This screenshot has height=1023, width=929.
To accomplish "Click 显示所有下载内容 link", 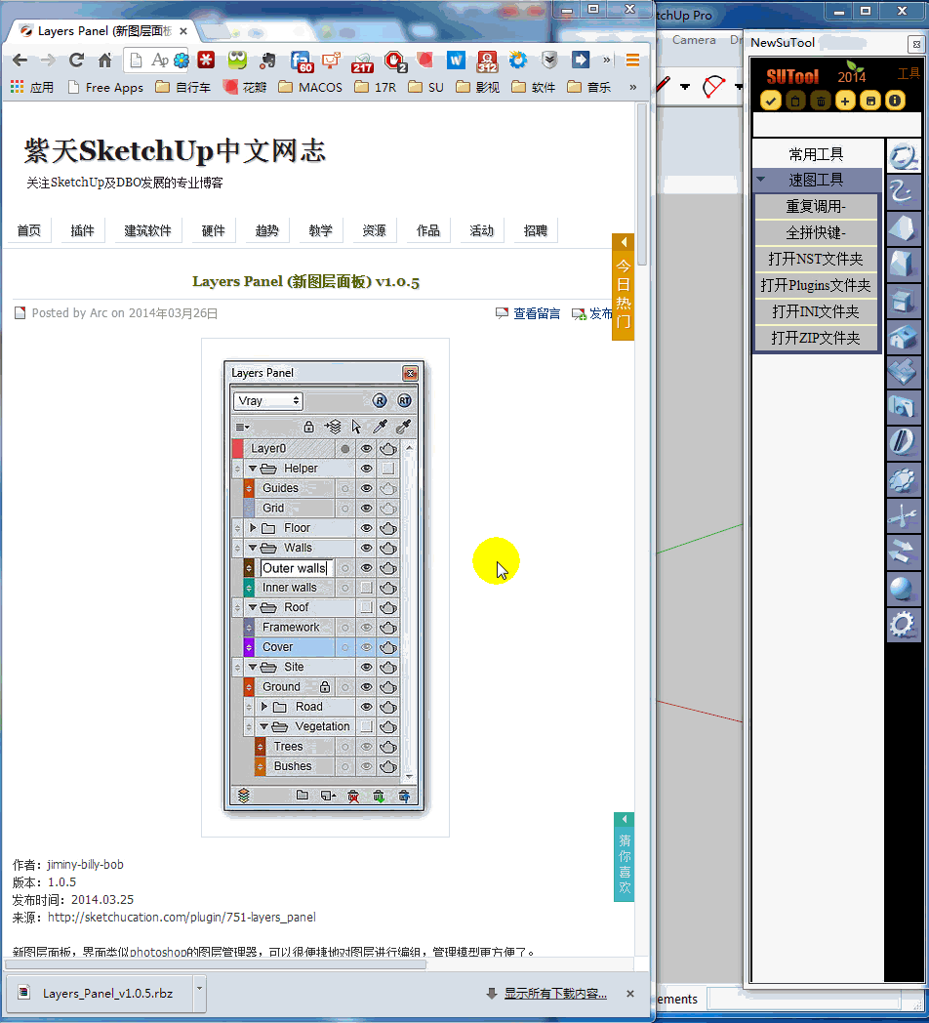I will [x=555, y=994].
